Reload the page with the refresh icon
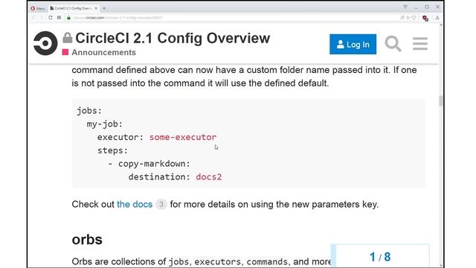The width and height of the screenshot is (476, 268). click(x=51, y=18)
